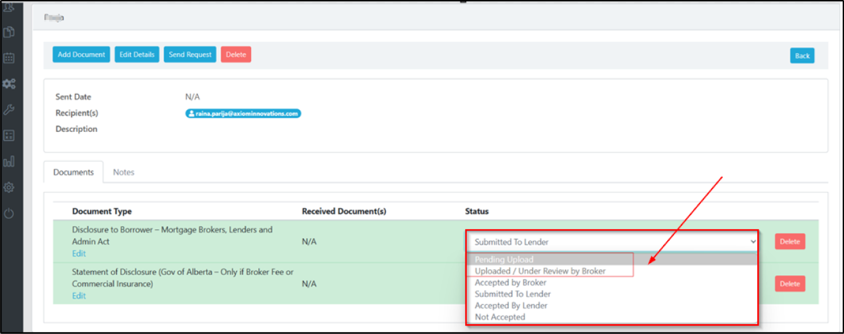The height and width of the screenshot is (334, 844).
Task: Click Edit link under Statement of Disclosure
Action: [79, 296]
